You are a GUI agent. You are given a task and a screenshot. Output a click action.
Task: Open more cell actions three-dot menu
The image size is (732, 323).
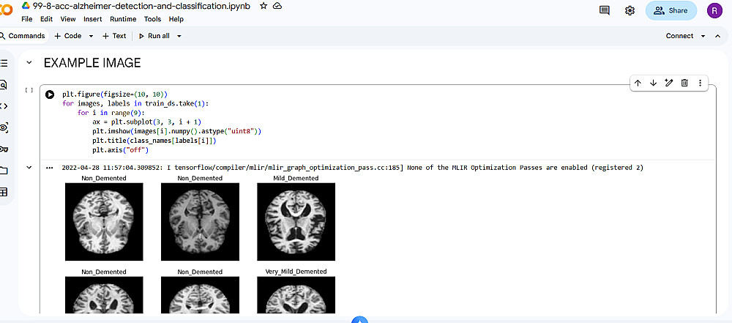(x=700, y=83)
